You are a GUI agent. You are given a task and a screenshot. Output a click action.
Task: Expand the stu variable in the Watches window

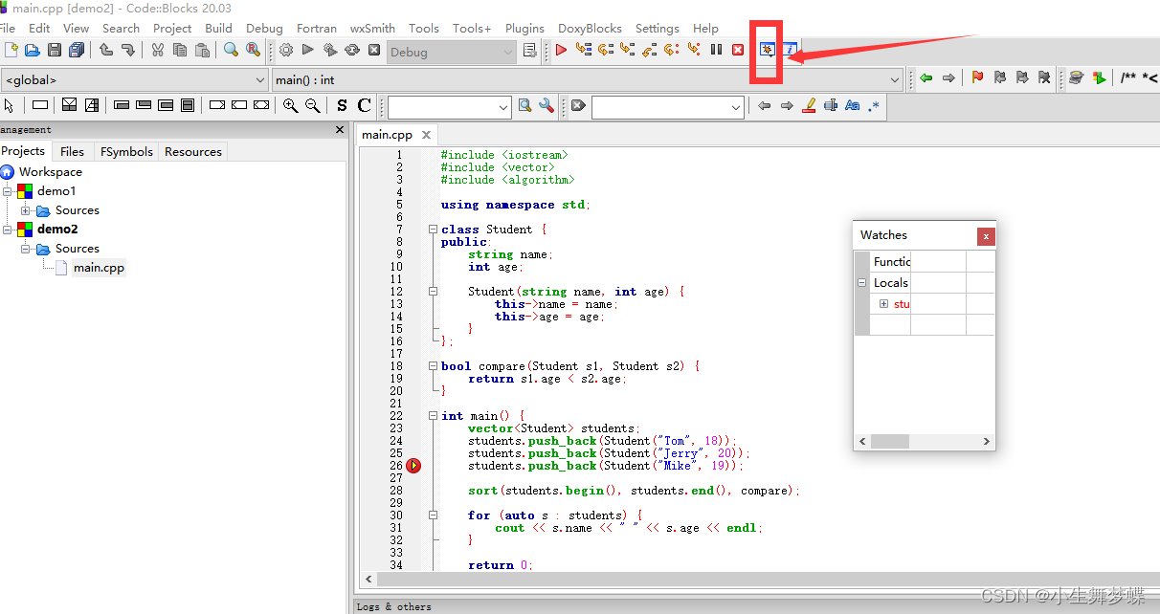[x=883, y=303]
